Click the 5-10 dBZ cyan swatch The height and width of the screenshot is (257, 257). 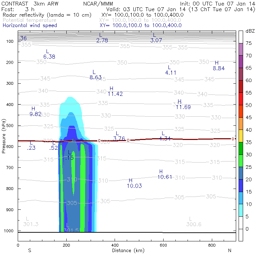coord(241,210)
